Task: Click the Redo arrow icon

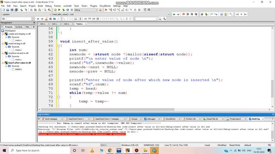Action: tap(26, 10)
